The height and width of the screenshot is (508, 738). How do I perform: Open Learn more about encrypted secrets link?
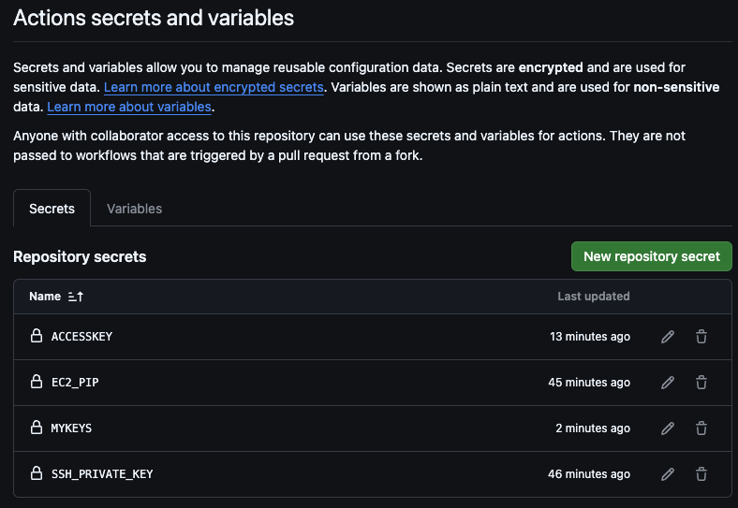click(x=214, y=87)
